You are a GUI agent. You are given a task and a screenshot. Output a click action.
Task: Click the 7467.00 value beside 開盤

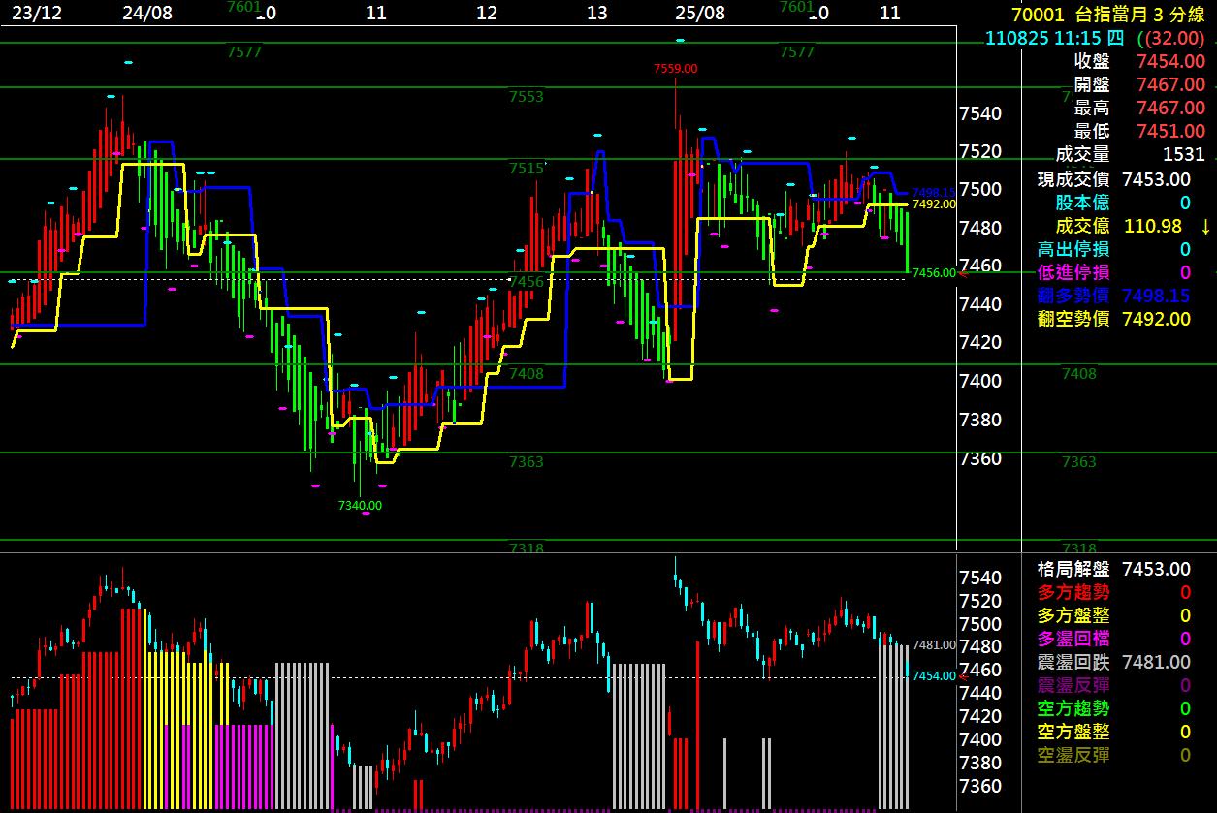pos(1170,84)
